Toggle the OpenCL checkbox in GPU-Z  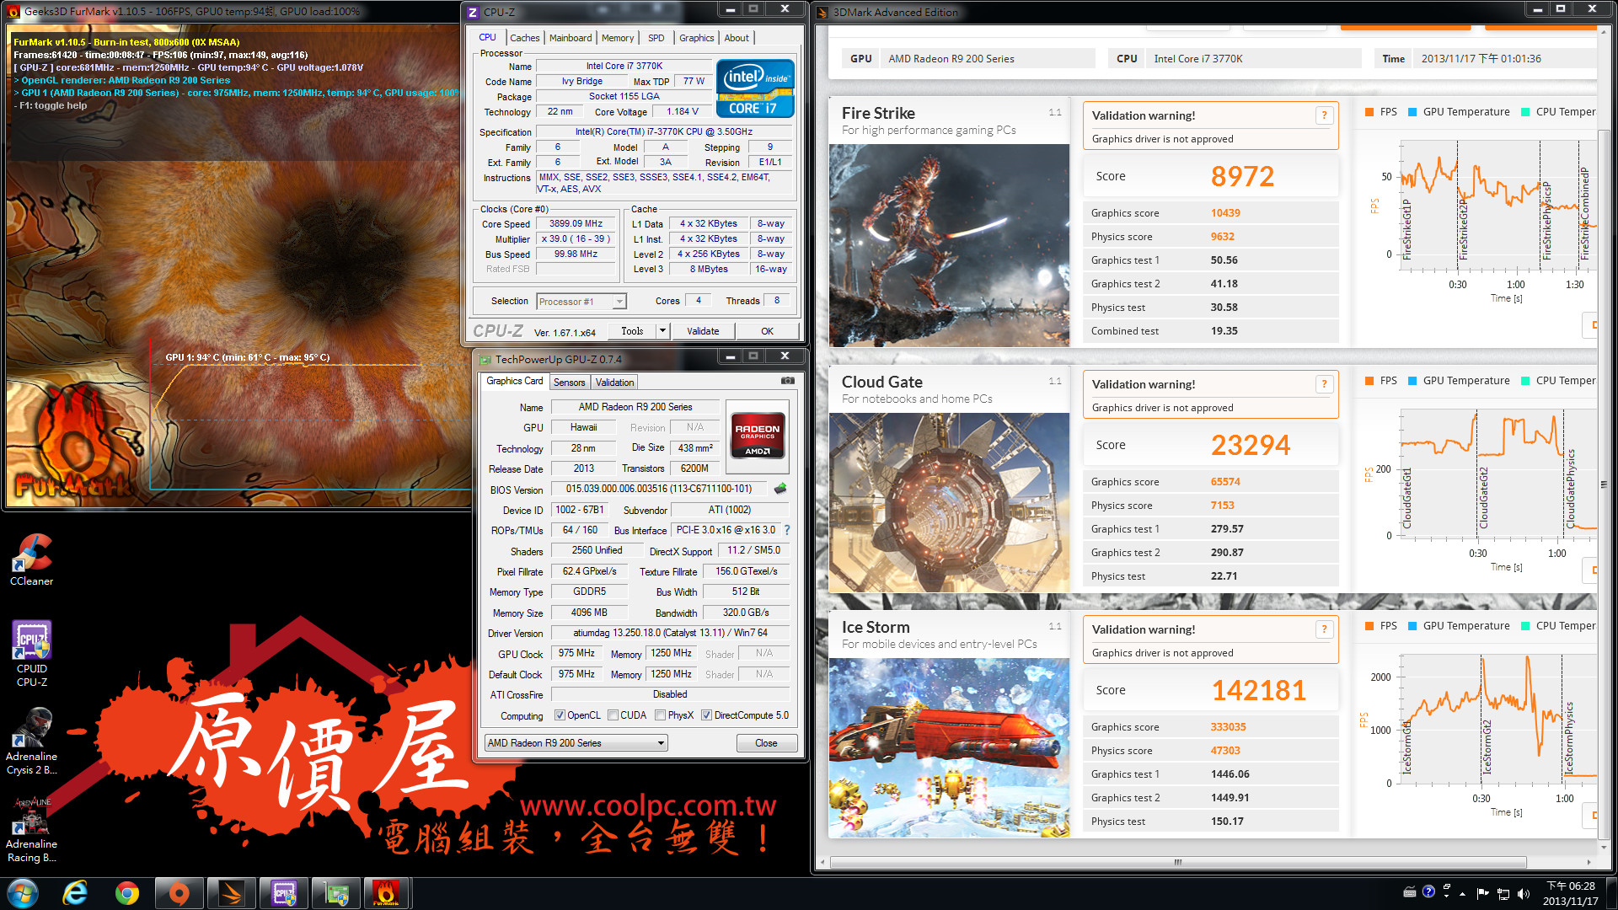(560, 715)
